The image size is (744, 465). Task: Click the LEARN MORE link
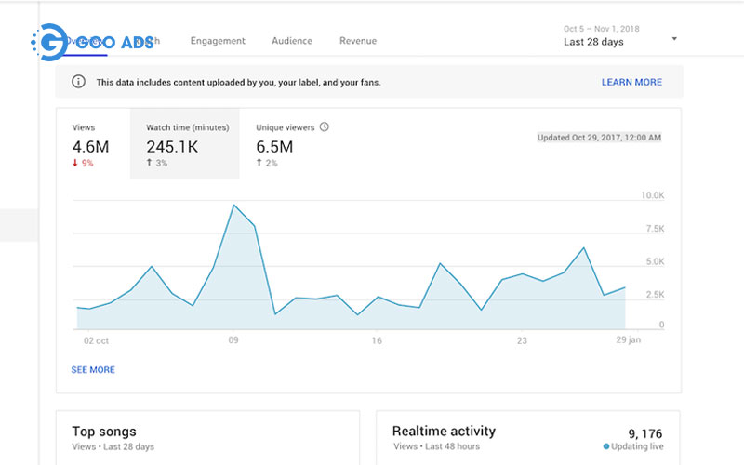(631, 82)
